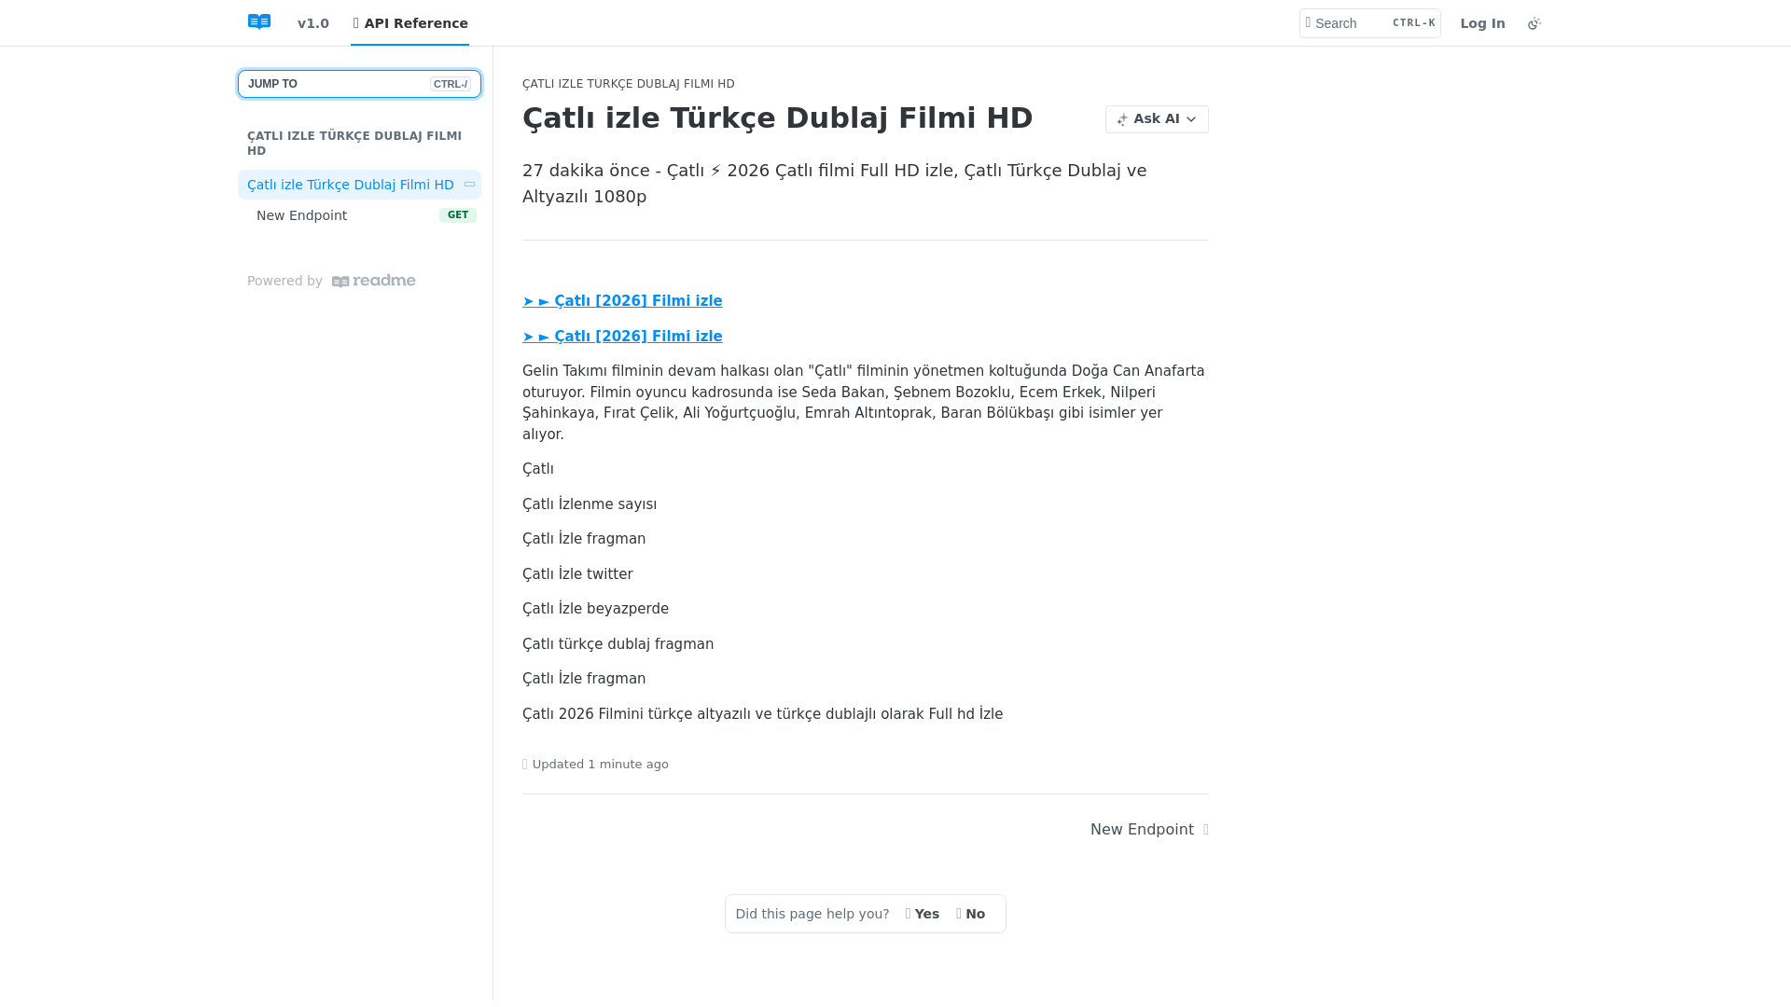Click the Çatlı İzlenme sayısı line
The height and width of the screenshot is (1007, 1791).
pos(590,504)
